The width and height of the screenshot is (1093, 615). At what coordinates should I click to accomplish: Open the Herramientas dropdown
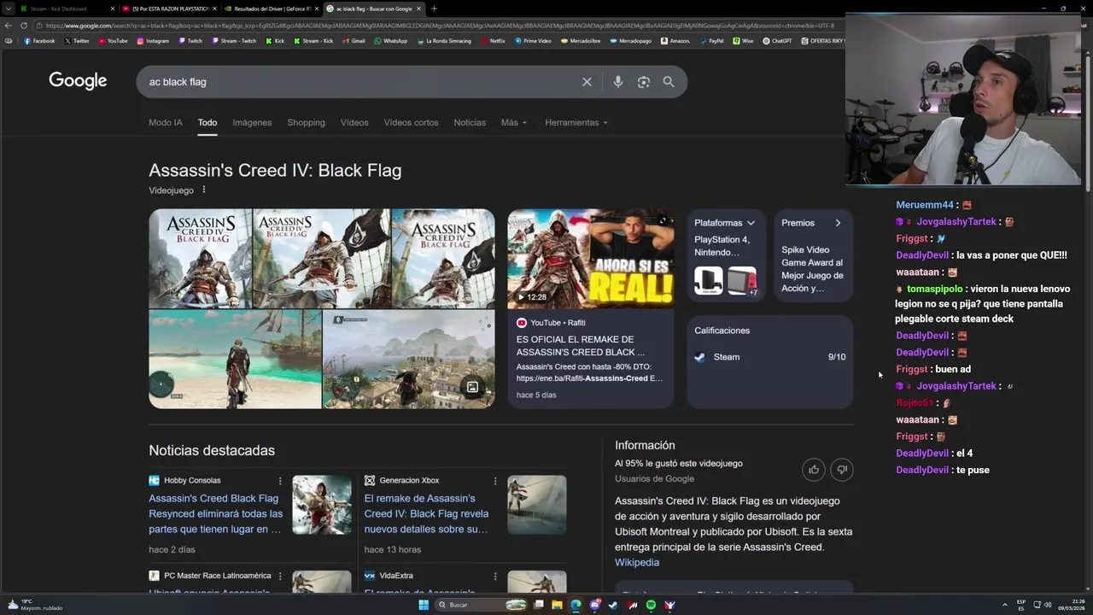point(576,122)
